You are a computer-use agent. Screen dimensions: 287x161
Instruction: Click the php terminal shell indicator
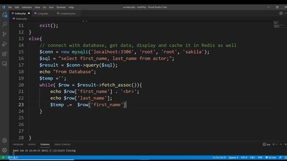[x=266, y=144]
